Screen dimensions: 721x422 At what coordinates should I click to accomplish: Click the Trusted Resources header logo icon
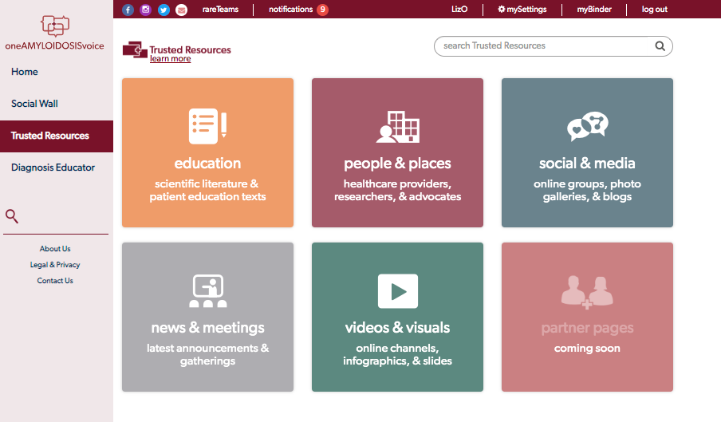tap(135, 49)
